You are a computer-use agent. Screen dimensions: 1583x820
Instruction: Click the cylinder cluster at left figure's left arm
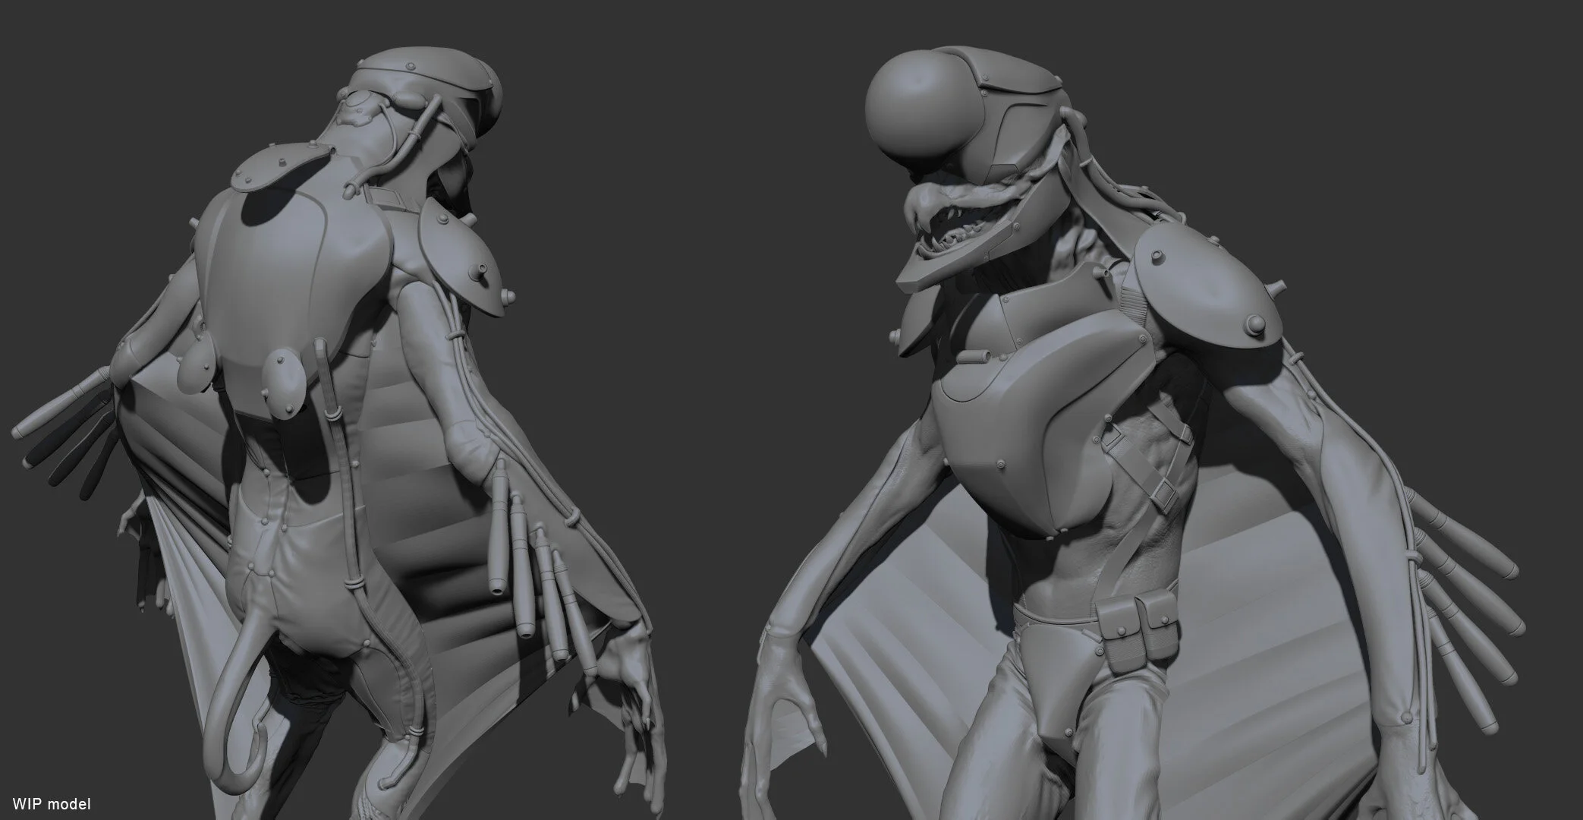tap(68, 429)
